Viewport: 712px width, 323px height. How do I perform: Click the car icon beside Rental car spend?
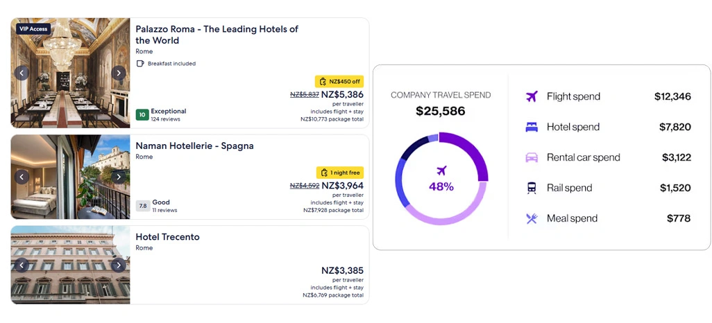pyautogui.click(x=532, y=157)
